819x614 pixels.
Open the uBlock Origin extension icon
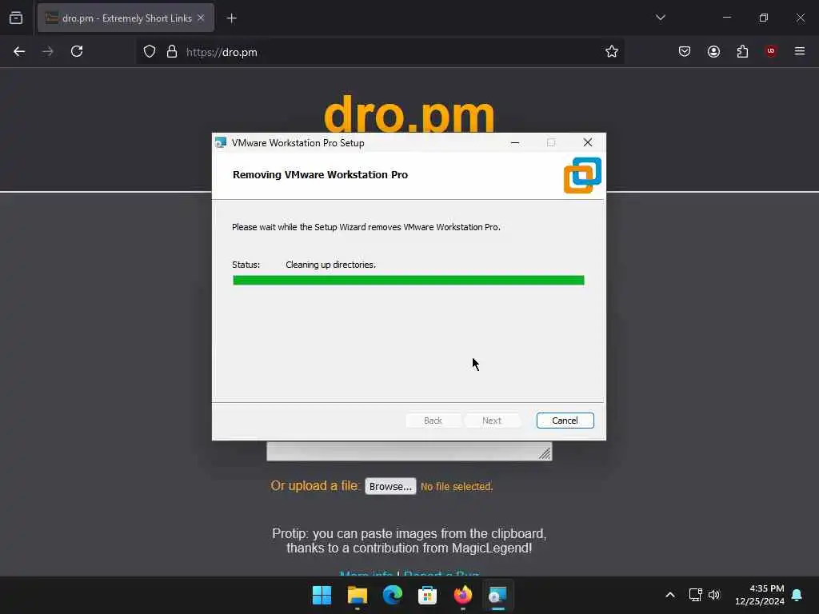771,51
